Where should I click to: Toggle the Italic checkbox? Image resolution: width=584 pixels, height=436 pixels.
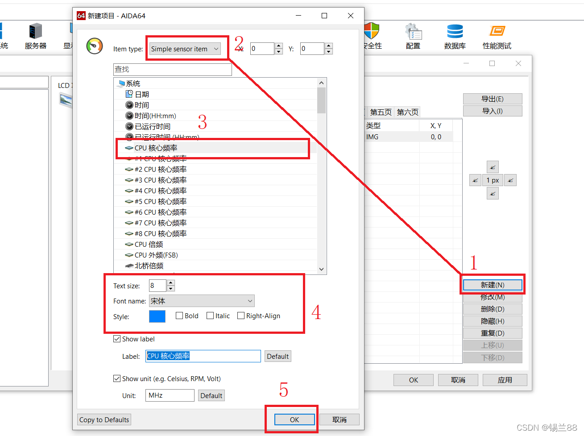(210, 316)
